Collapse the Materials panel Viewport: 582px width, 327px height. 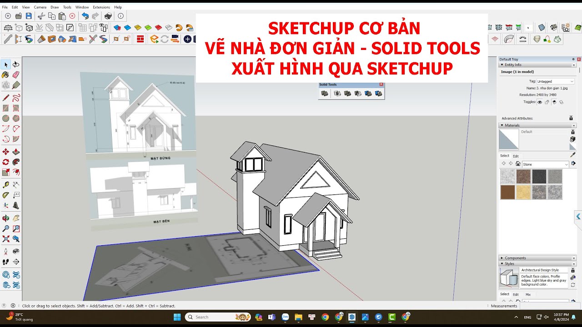[x=502, y=125]
